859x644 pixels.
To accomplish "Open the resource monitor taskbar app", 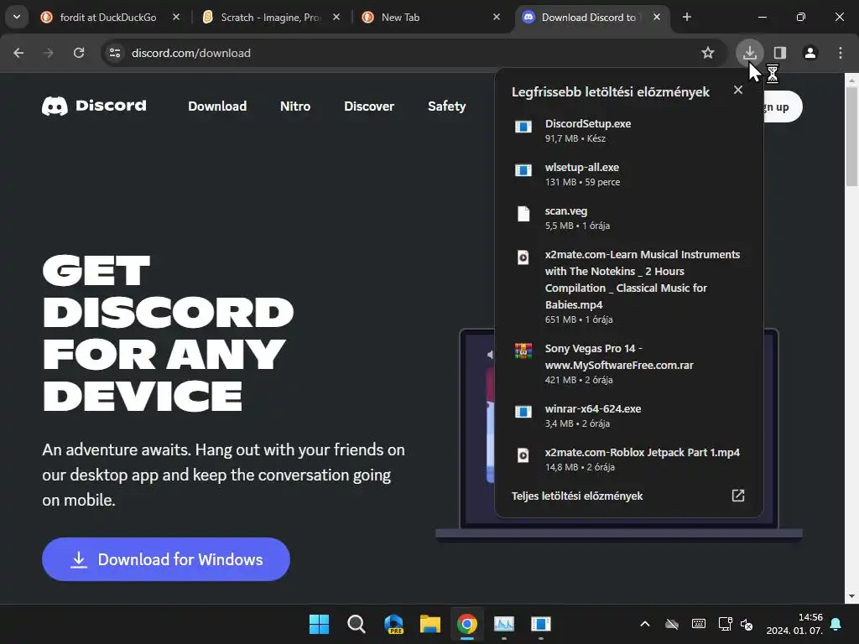I will [504, 624].
